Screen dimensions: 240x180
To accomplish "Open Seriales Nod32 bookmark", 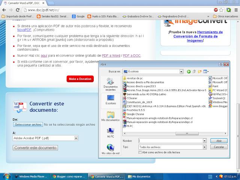I will [52, 16].
